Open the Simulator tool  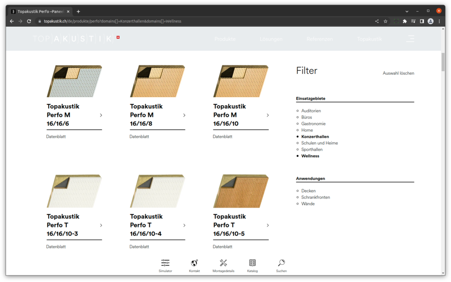point(165,266)
